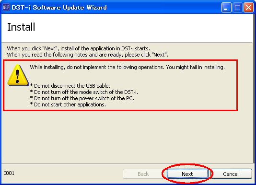The width and height of the screenshot is (256, 185).
Task: Click the 'While installing' warning sentence
Action: click(x=128, y=67)
